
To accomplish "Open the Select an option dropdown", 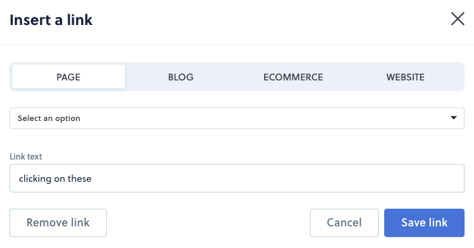I will 237,118.
